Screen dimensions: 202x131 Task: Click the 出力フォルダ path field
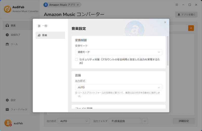[x=125, y=121]
